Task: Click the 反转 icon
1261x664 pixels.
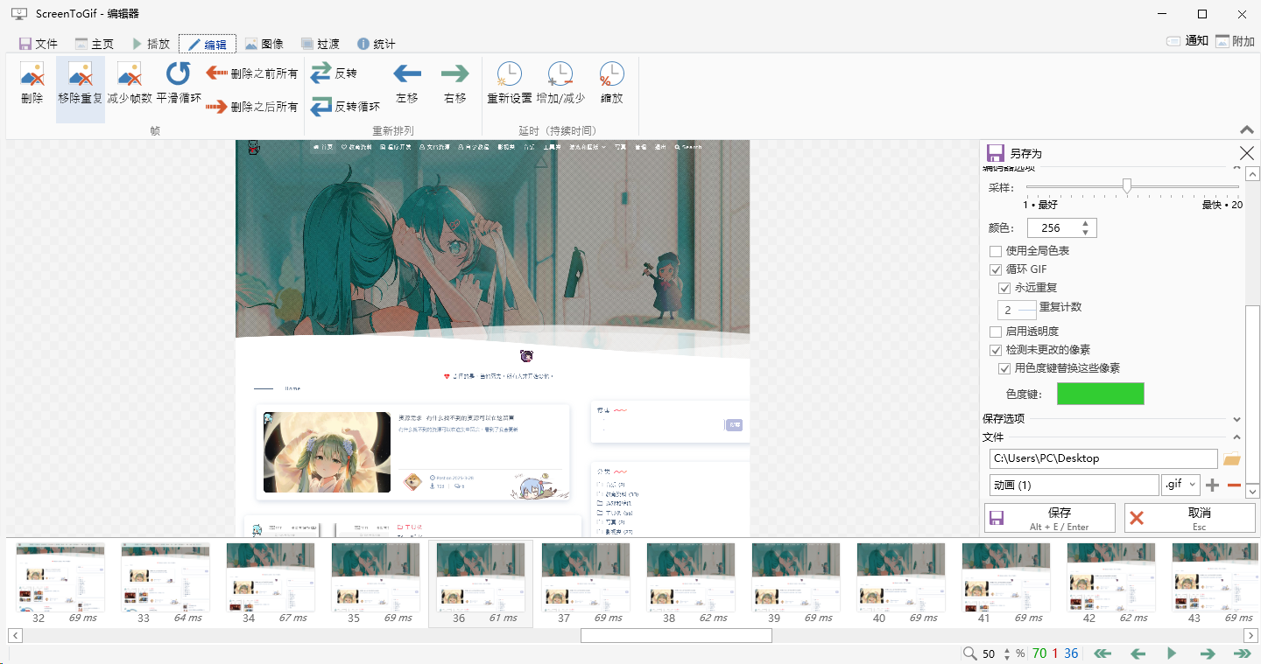Action: click(x=321, y=73)
